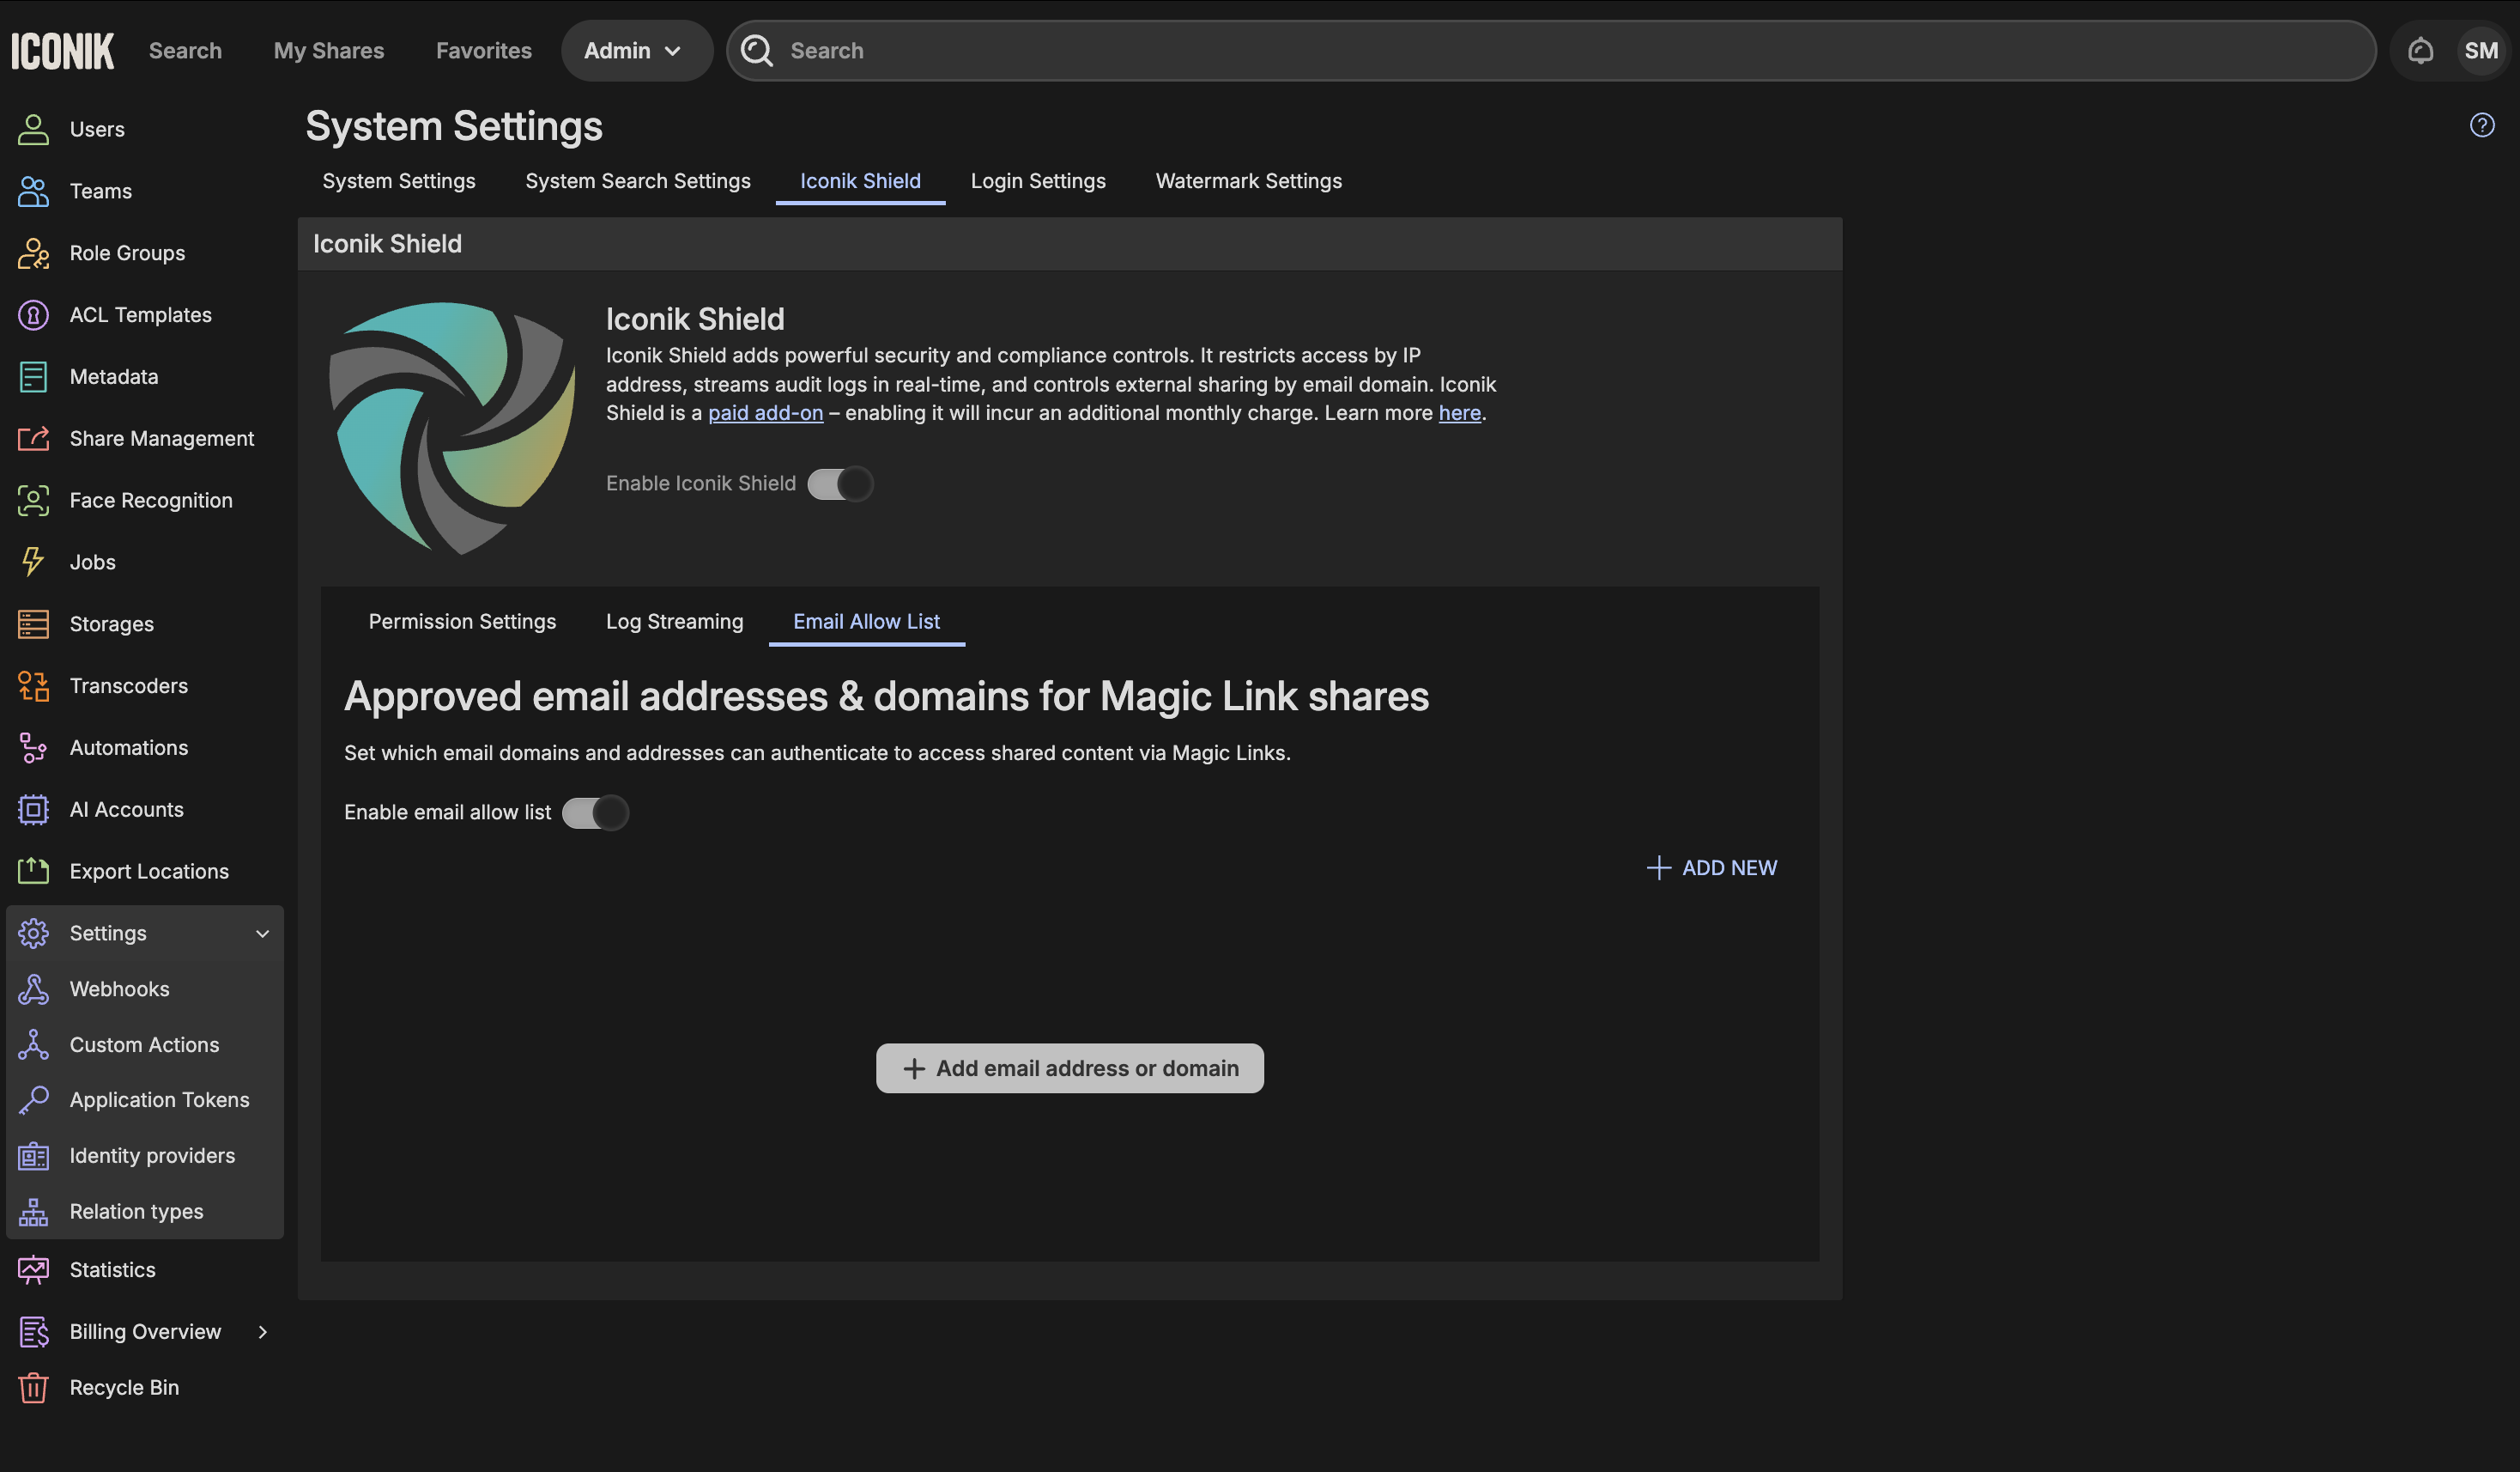This screenshot has width=2520, height=1472.
Task: Open the Admin dropdown menu
Action: point(634,50)
